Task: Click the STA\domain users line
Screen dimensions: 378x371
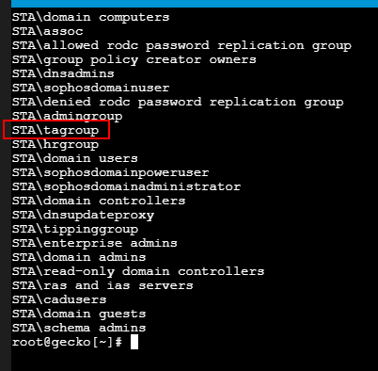Action: (x=75, y=158)
